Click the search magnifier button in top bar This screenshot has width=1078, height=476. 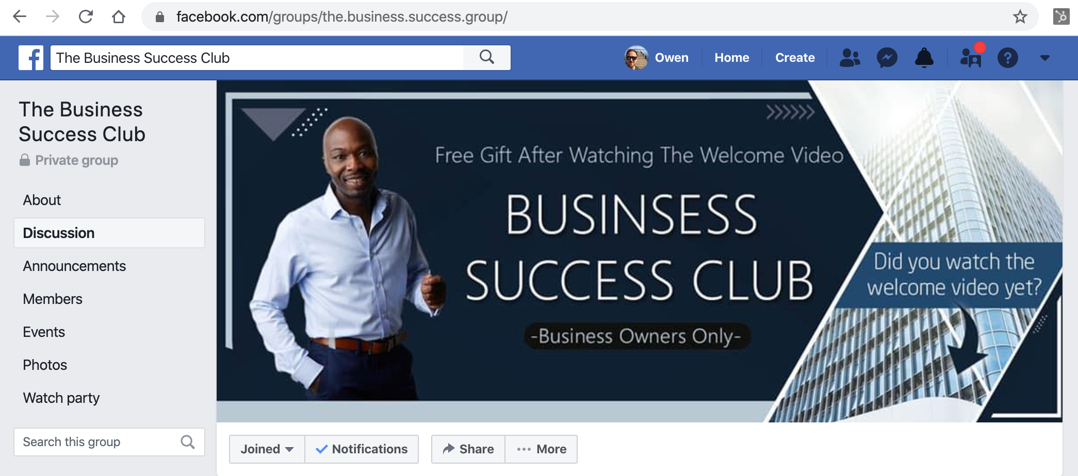click(x=487, y=57)
